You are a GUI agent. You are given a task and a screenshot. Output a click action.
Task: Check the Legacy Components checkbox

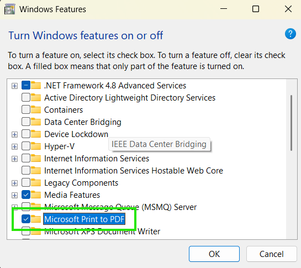(26, 182)
